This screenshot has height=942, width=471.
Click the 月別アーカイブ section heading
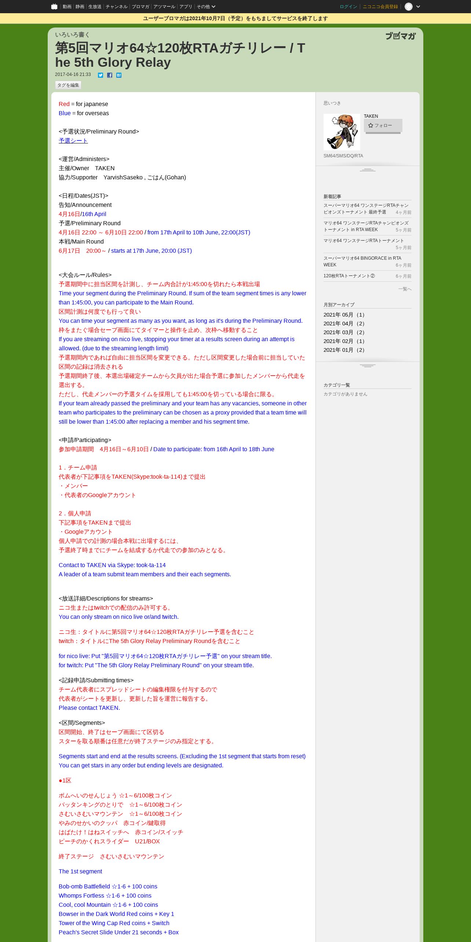click(339, 305)
